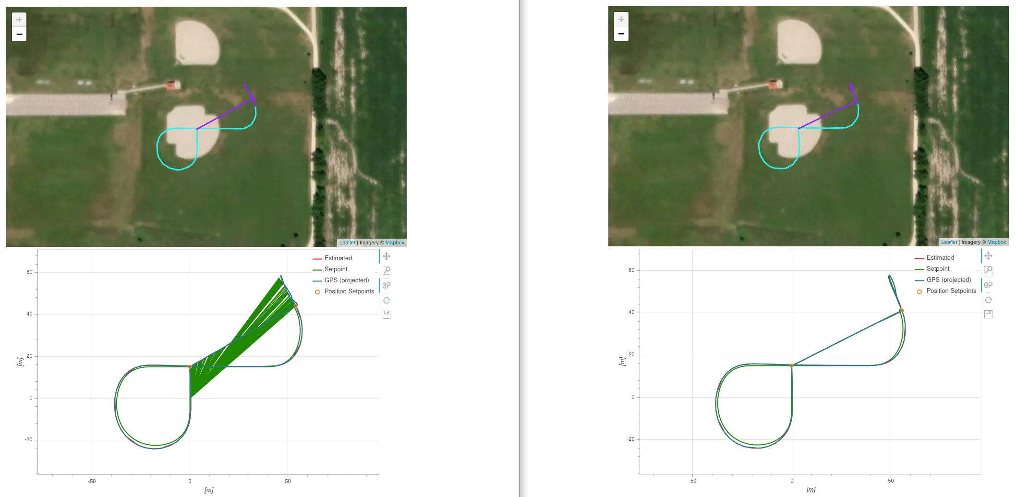This screenshot has height=497, width=1016.
Task: Select the wheel zoom tool on the right plot
Action: coord(989,284)
